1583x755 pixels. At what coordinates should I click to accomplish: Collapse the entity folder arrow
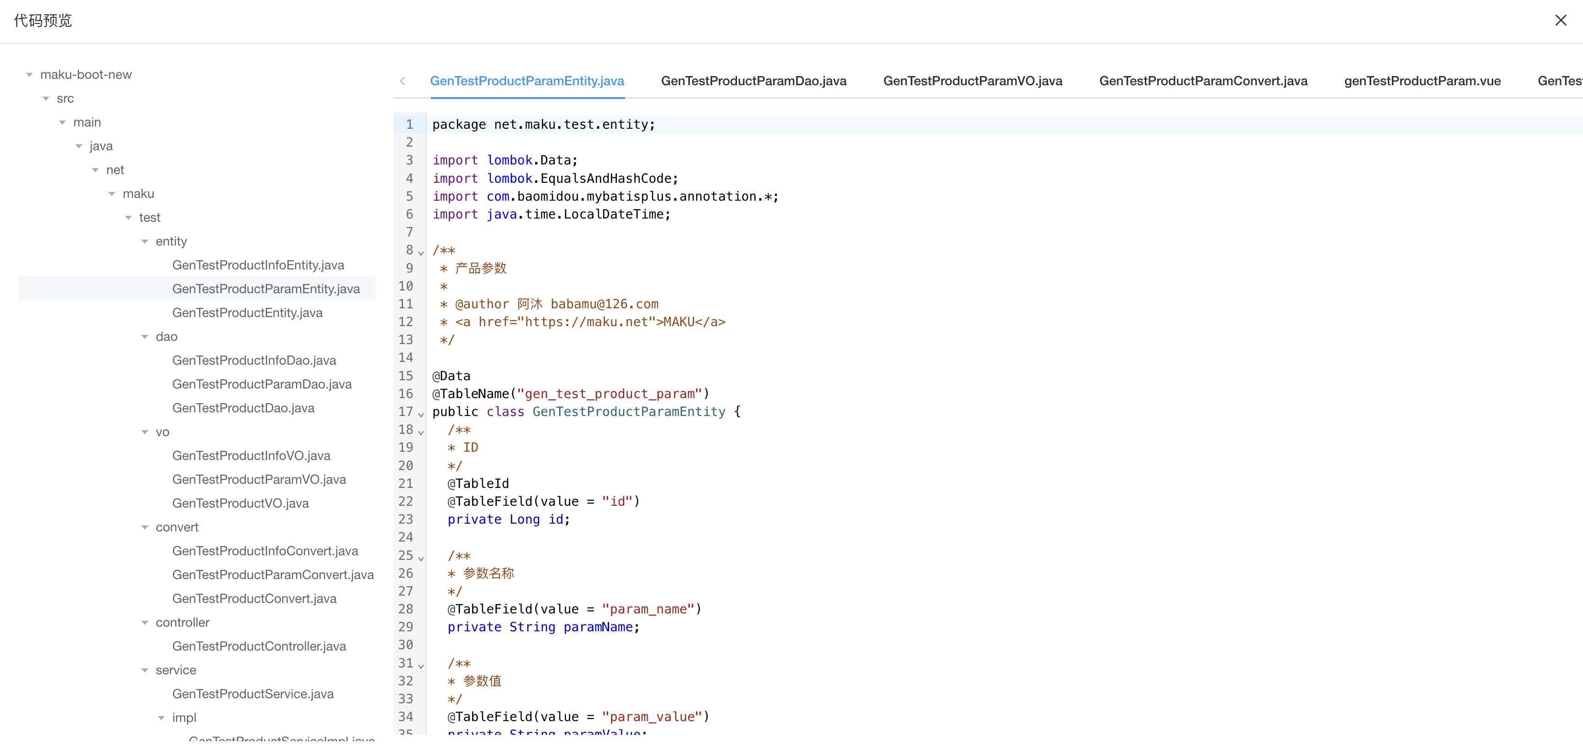coord(145,241)
